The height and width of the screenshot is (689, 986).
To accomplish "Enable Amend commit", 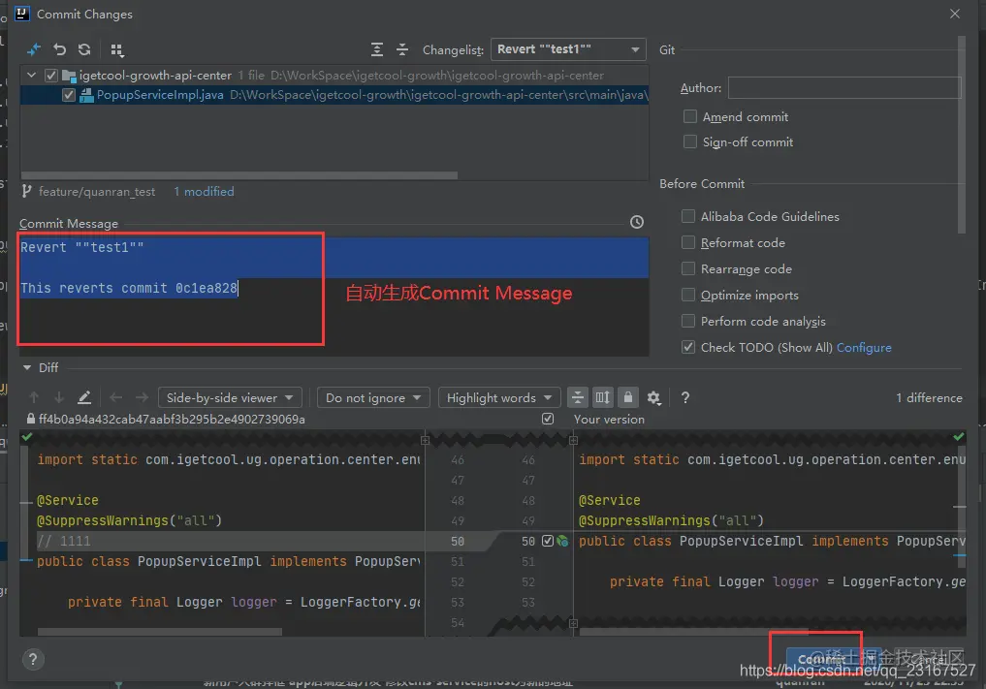I will pos(690,116).
